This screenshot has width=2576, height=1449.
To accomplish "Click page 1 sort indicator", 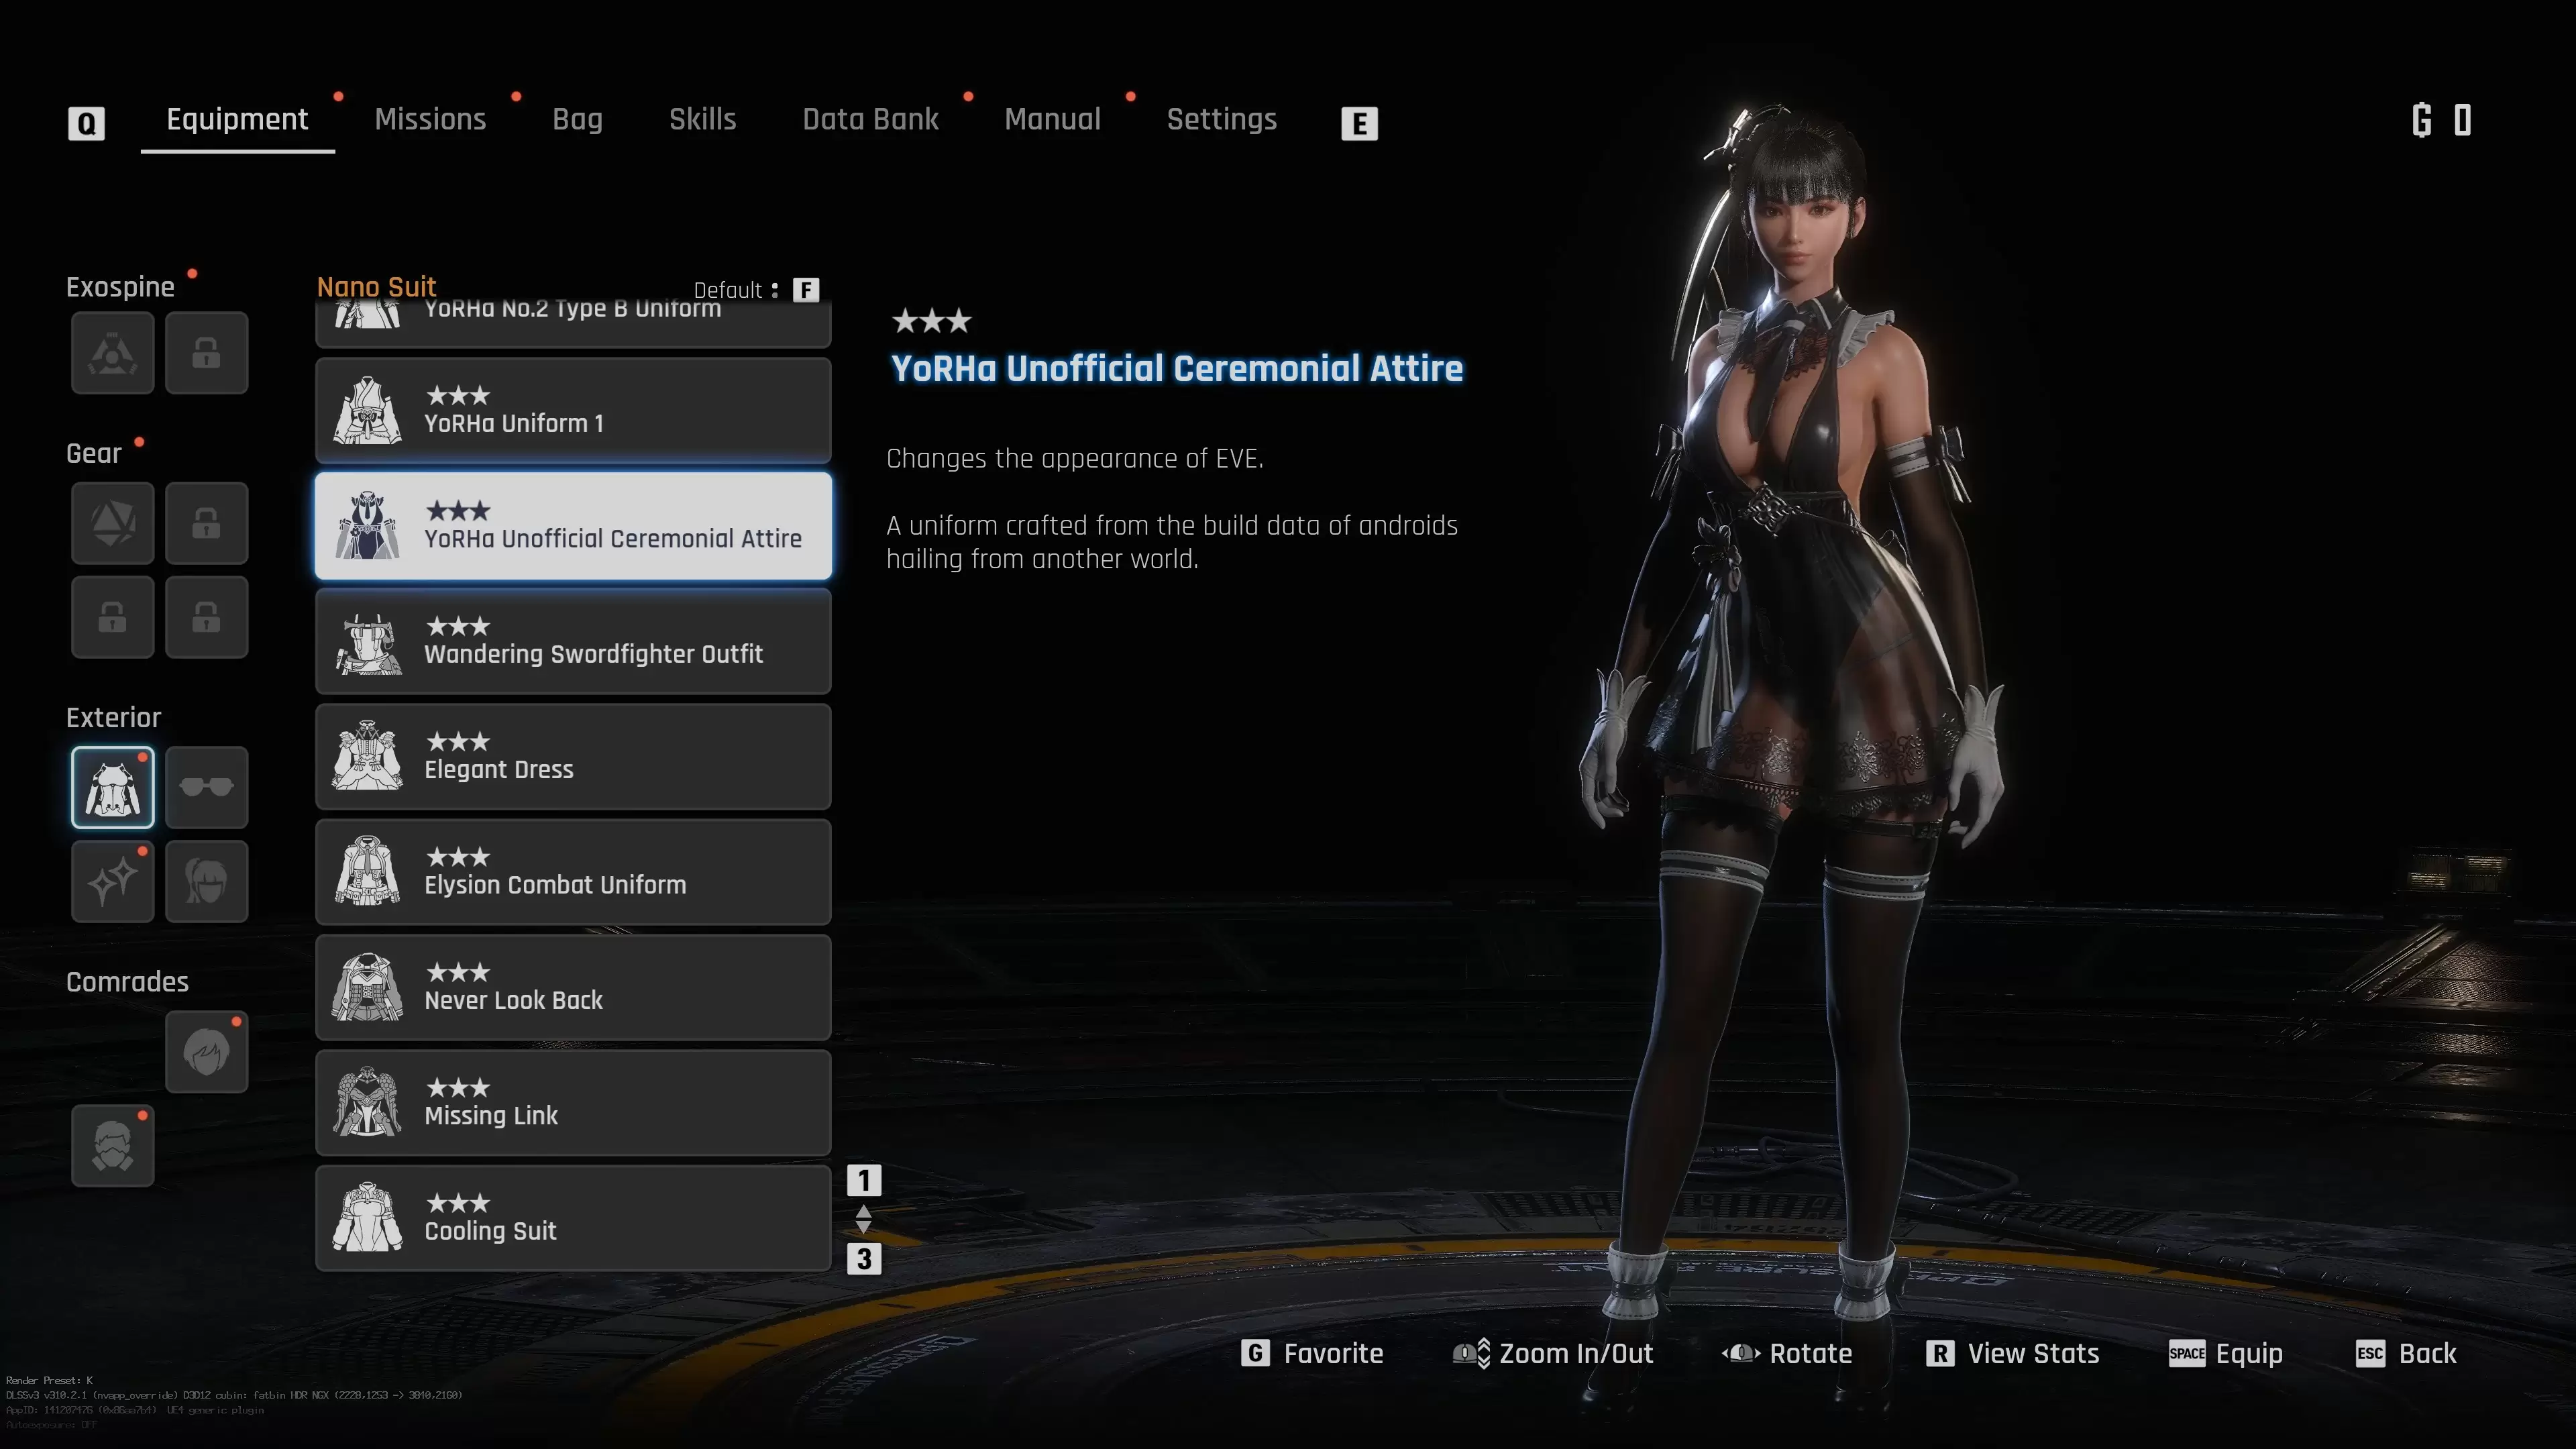I will [864, 1180].
